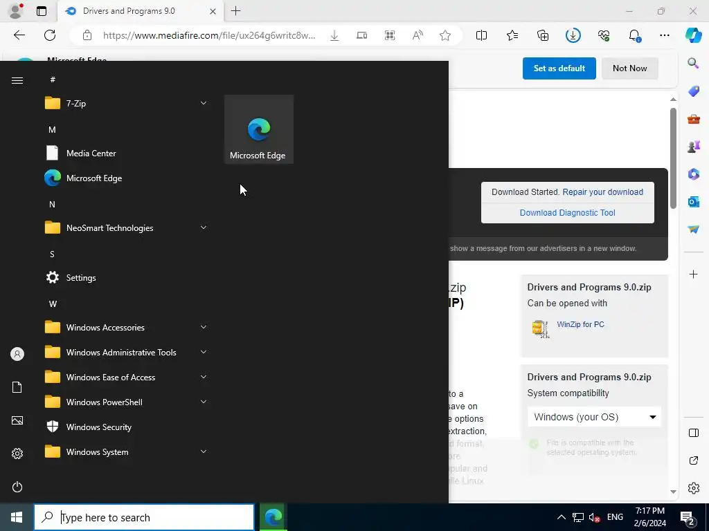
Task: Open Browser essentials heart icon
Action: pyautogui.click(x=604, y=35)
